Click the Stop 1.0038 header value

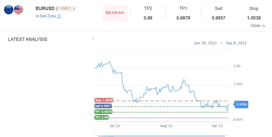click(x=254, y=18)
